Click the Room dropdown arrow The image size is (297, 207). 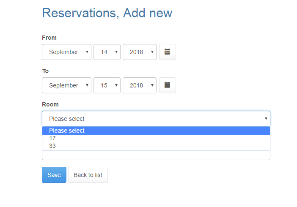pyautogui.click(x=266, y=119)
